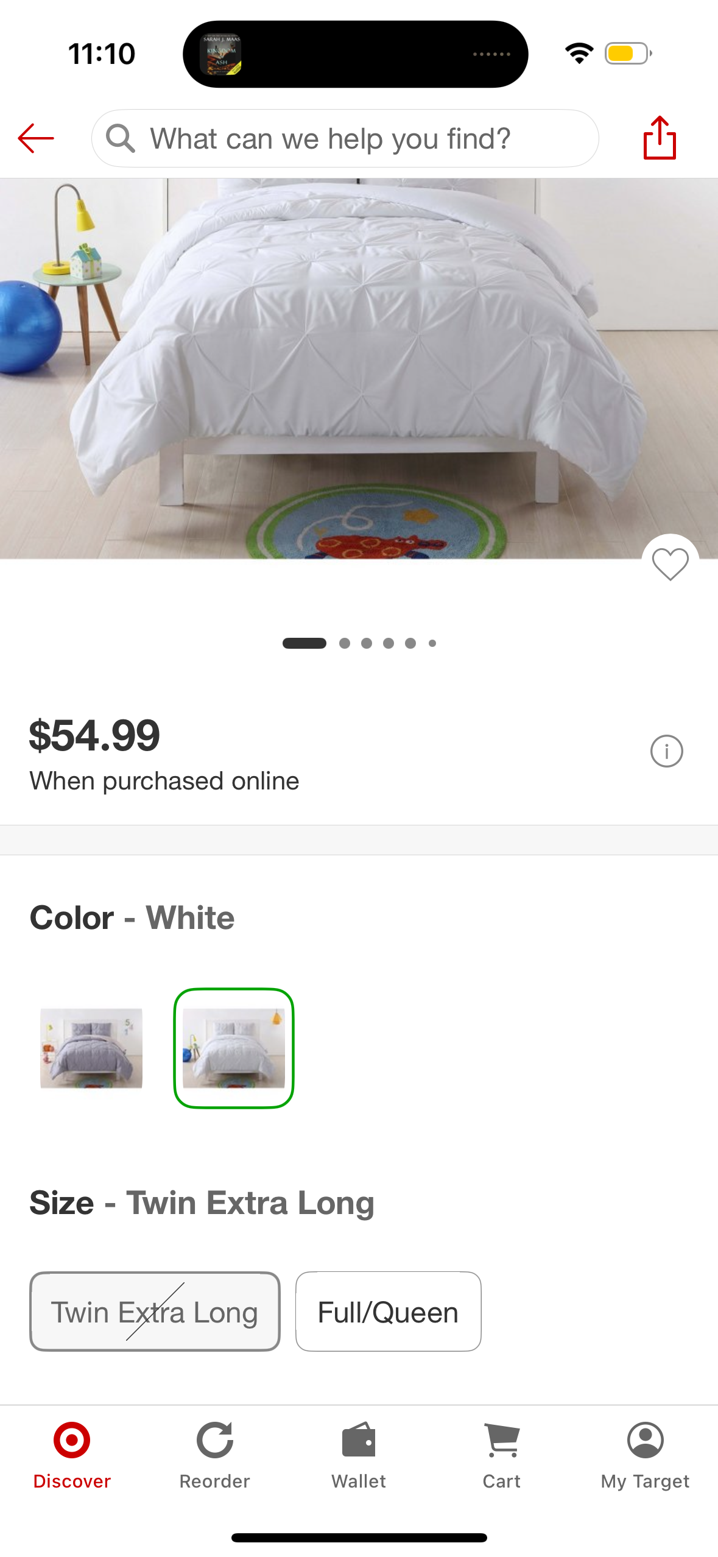Tap the $54.99 price text
This screenshot has width=718, height=1557.
point(94,735)
